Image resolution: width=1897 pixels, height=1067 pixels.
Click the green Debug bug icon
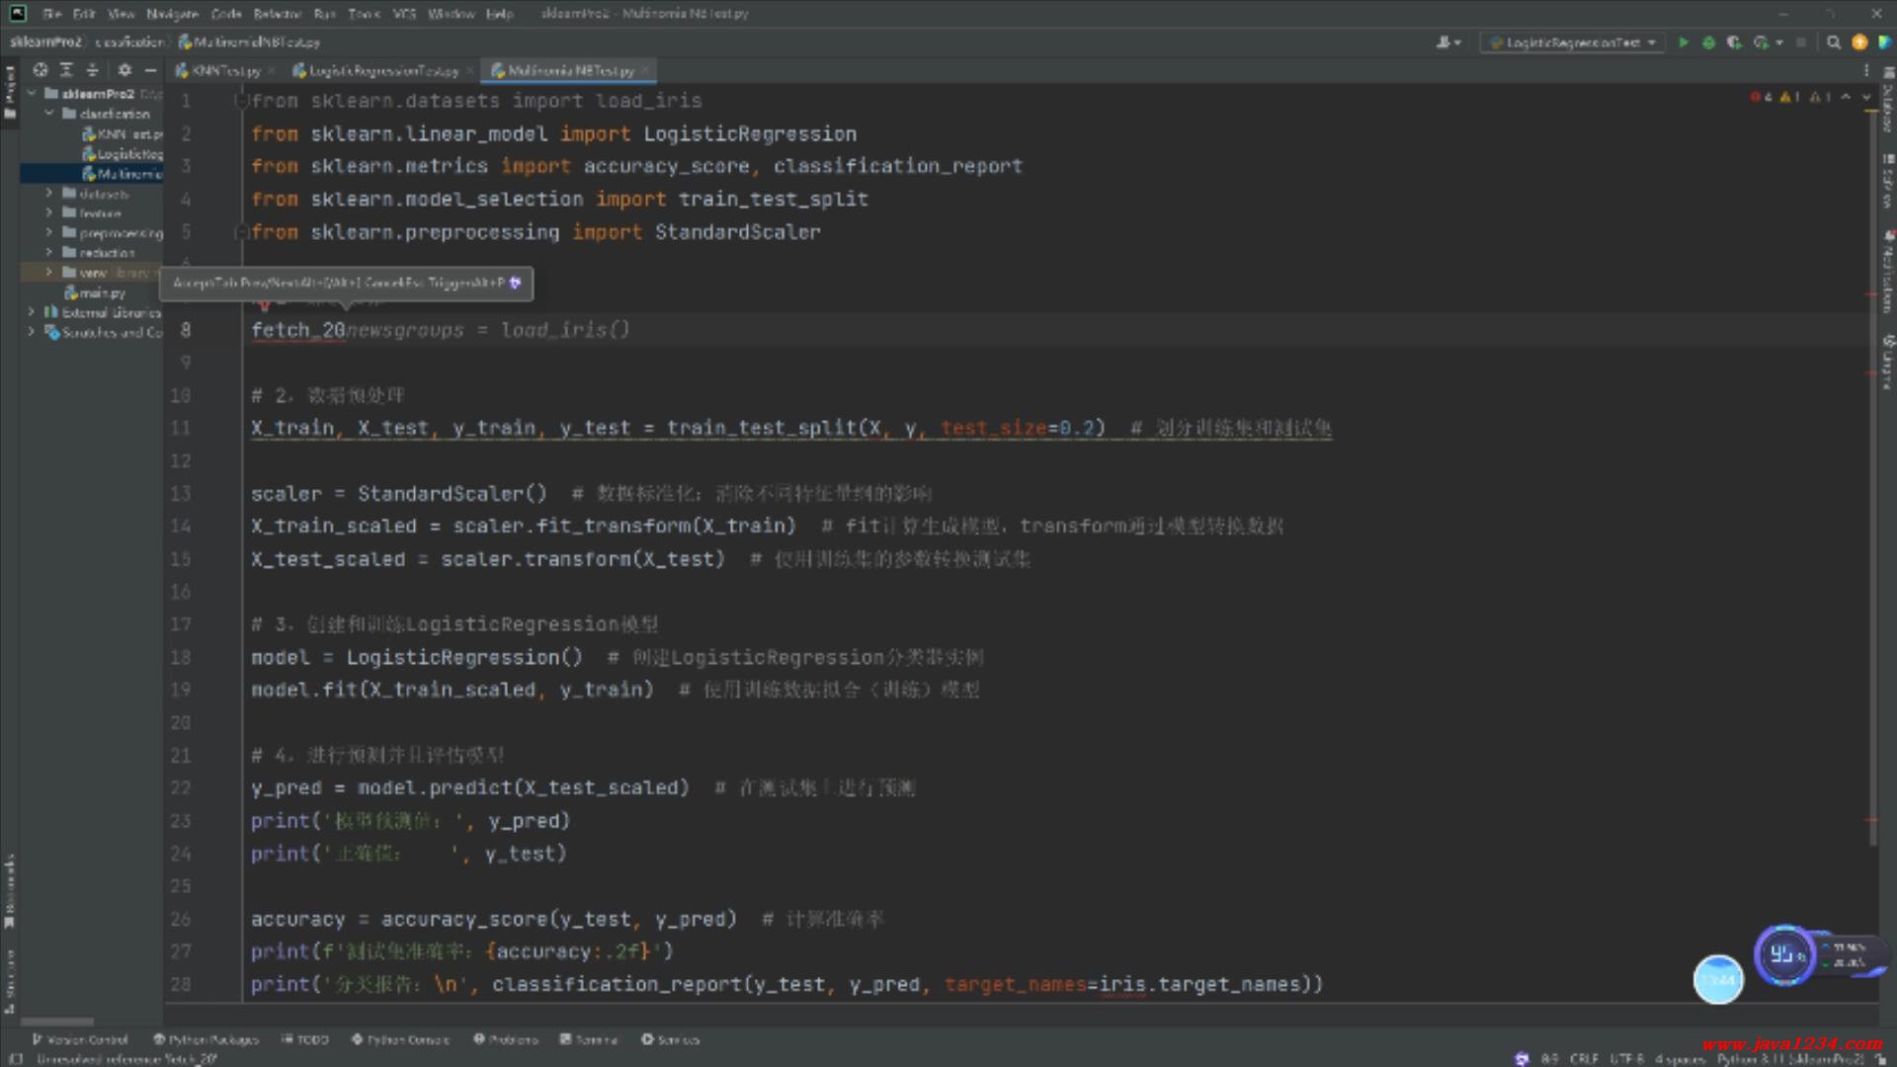[1708, 42]
